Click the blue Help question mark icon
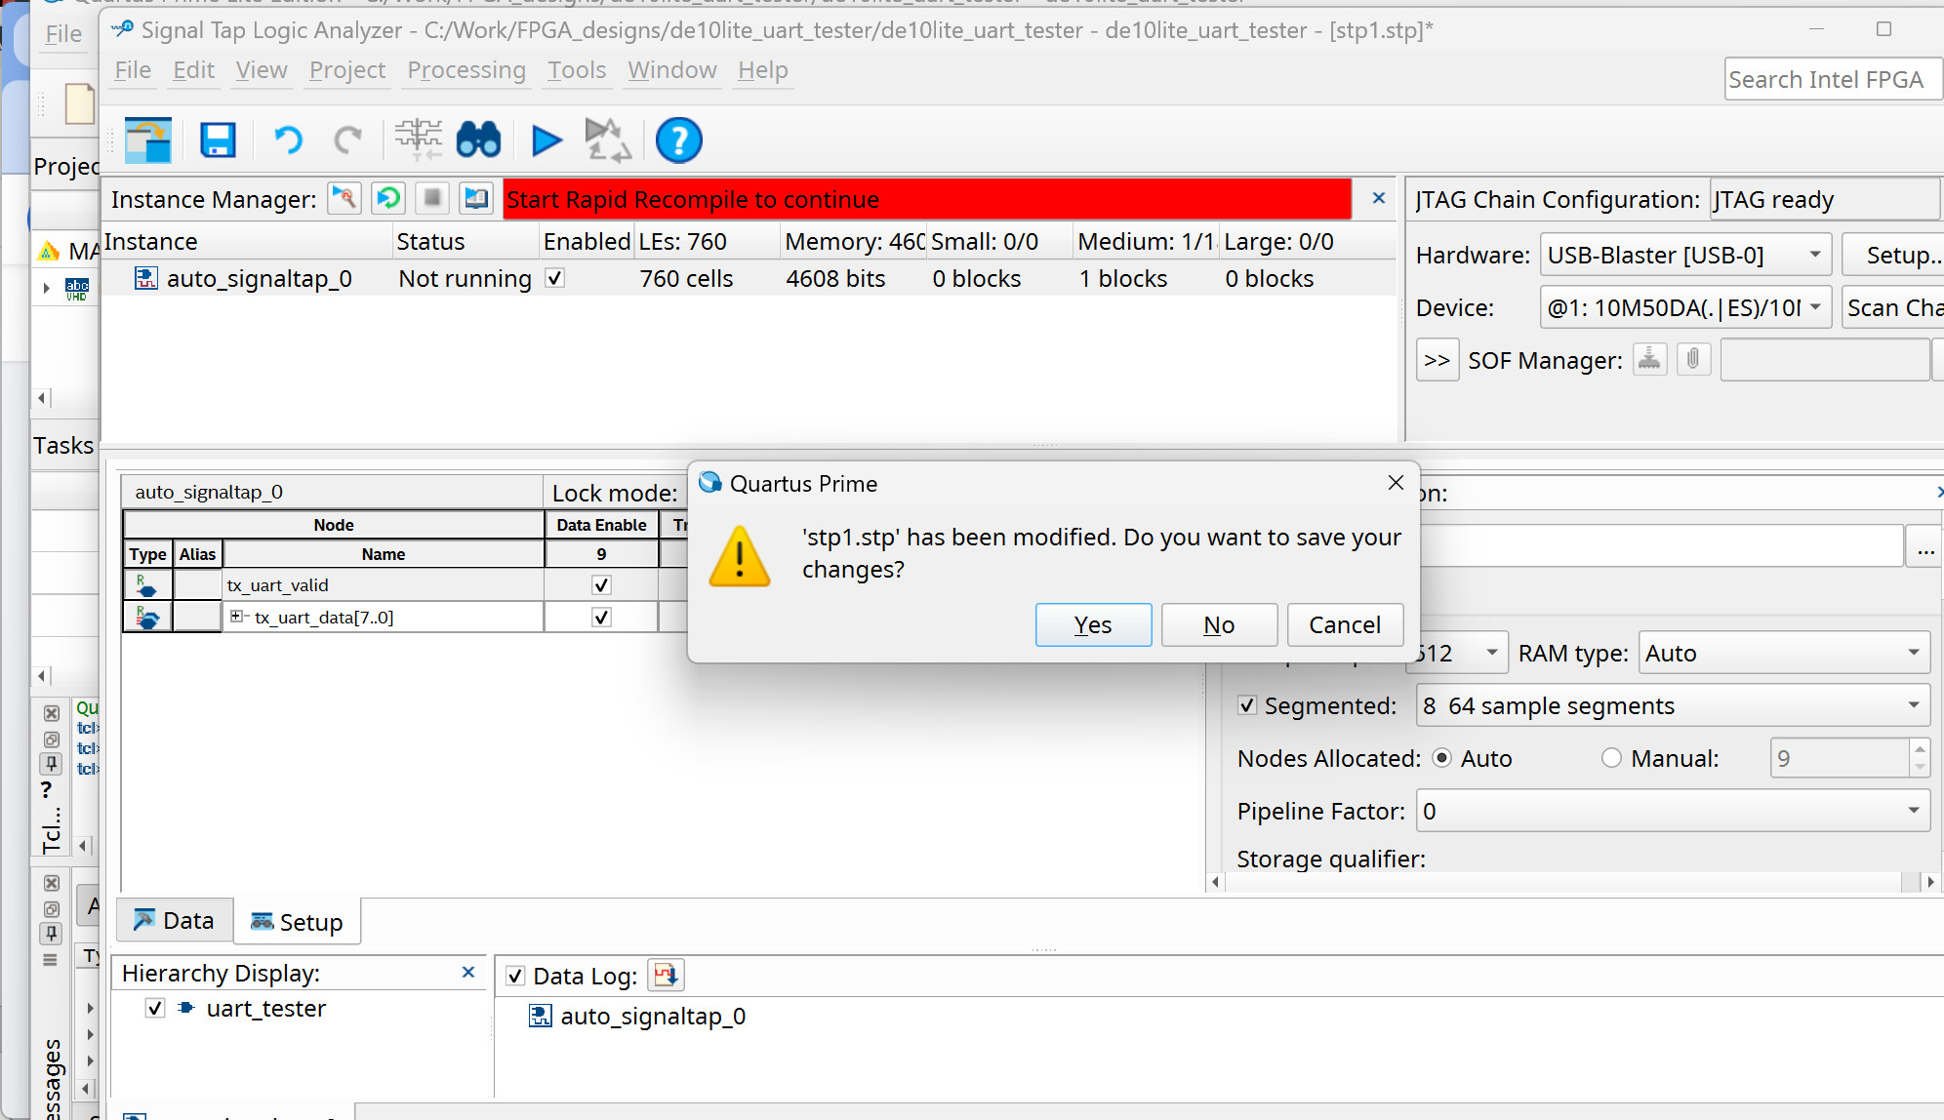This screenshot has width=1944, height=1120. click(x=678, y=140)
